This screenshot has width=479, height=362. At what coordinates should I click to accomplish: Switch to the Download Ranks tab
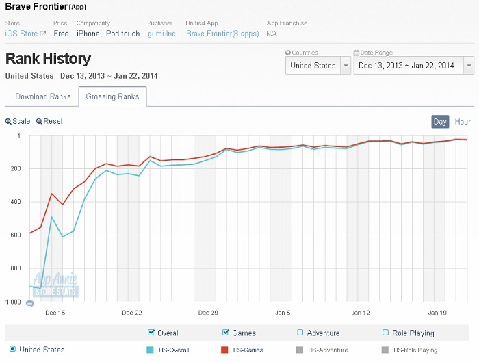coord(42,96)
